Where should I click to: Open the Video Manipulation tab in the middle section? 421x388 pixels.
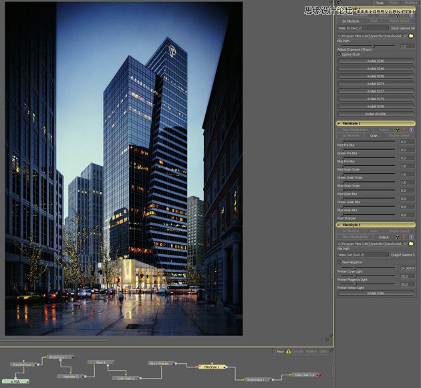355,130
